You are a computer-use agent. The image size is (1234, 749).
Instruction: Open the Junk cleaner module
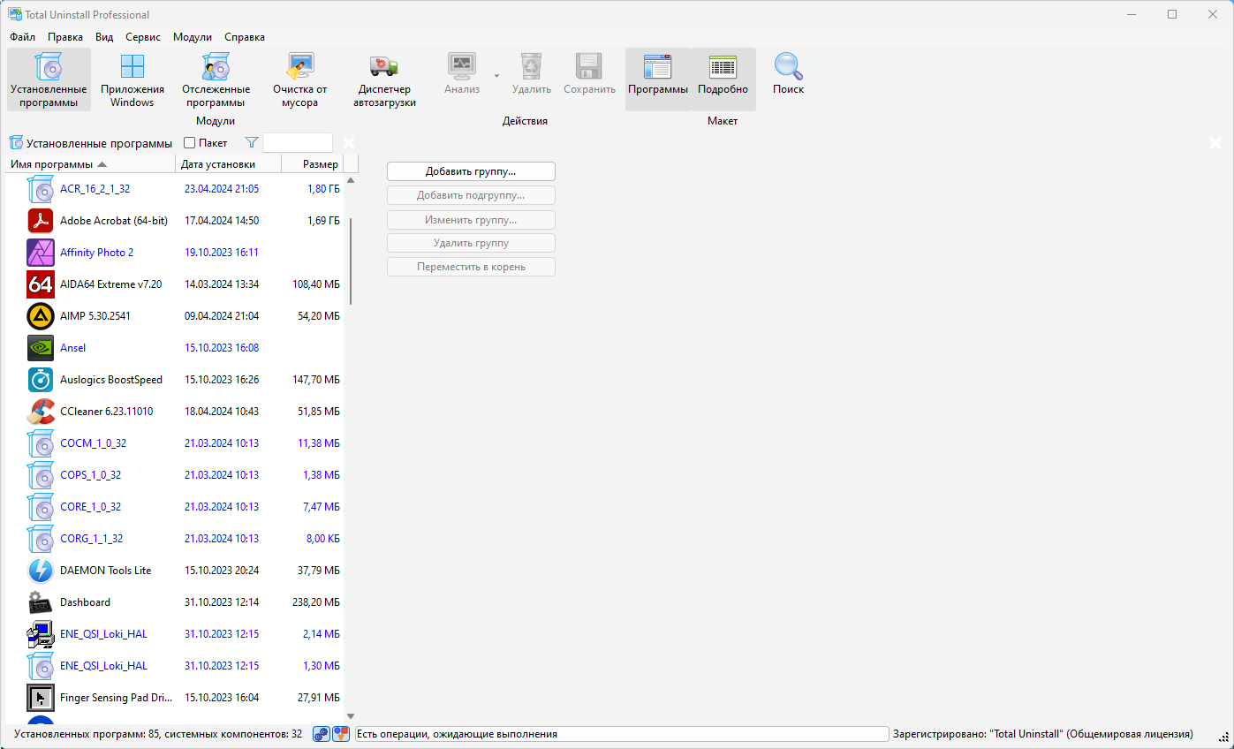point(299,79)
